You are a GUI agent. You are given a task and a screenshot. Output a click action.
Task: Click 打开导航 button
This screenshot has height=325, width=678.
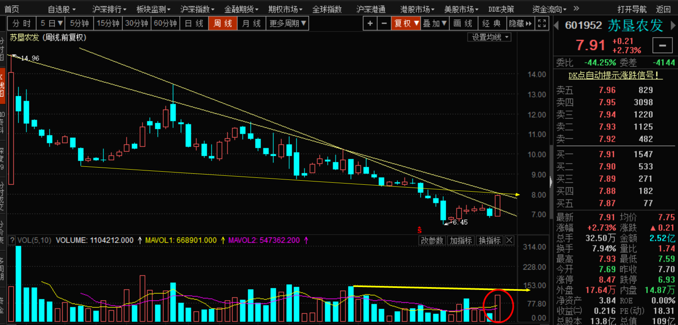[632, 9]
